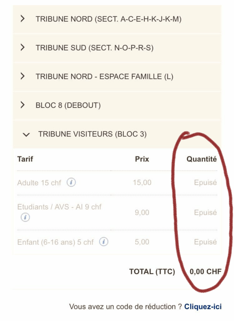Collapse the Tribune Visiteurs chevron
234x321 pixels.
coord(27,134)
